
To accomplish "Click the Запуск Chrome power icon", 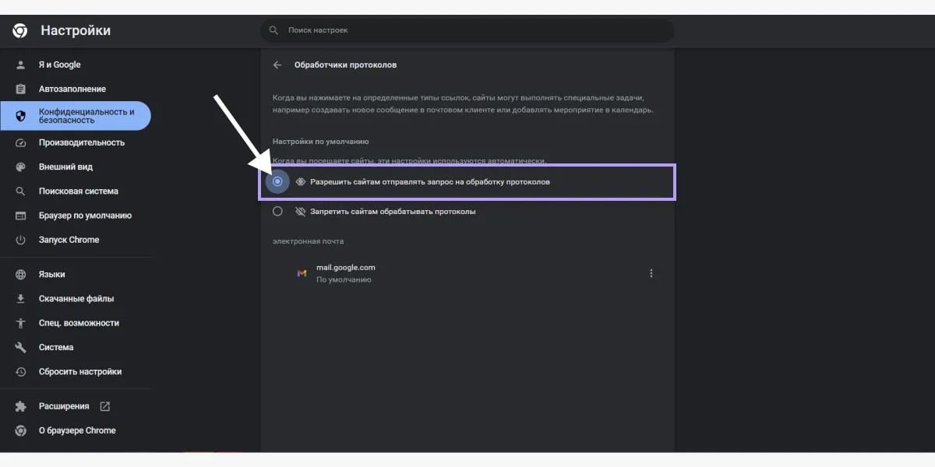I will click(21, 241).
